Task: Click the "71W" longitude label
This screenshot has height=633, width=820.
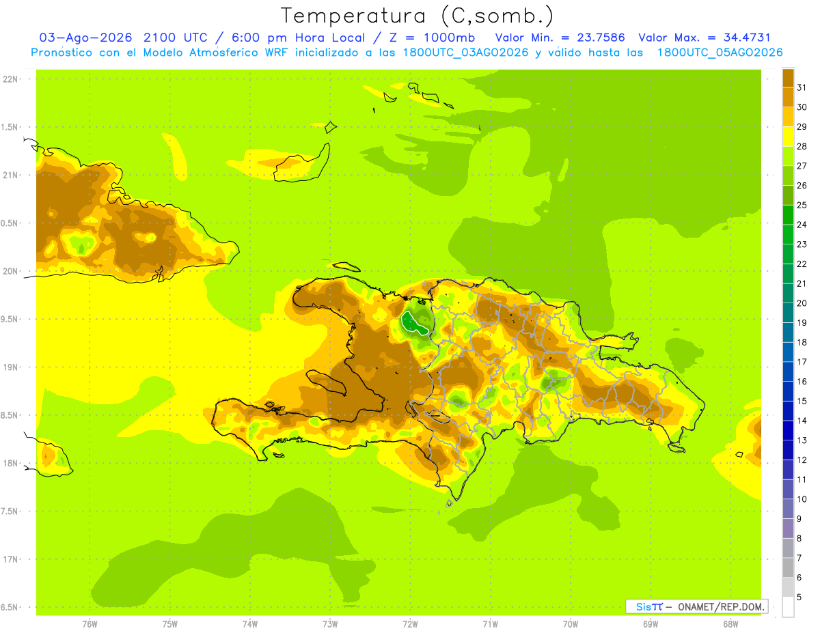Action: [490, 624]
